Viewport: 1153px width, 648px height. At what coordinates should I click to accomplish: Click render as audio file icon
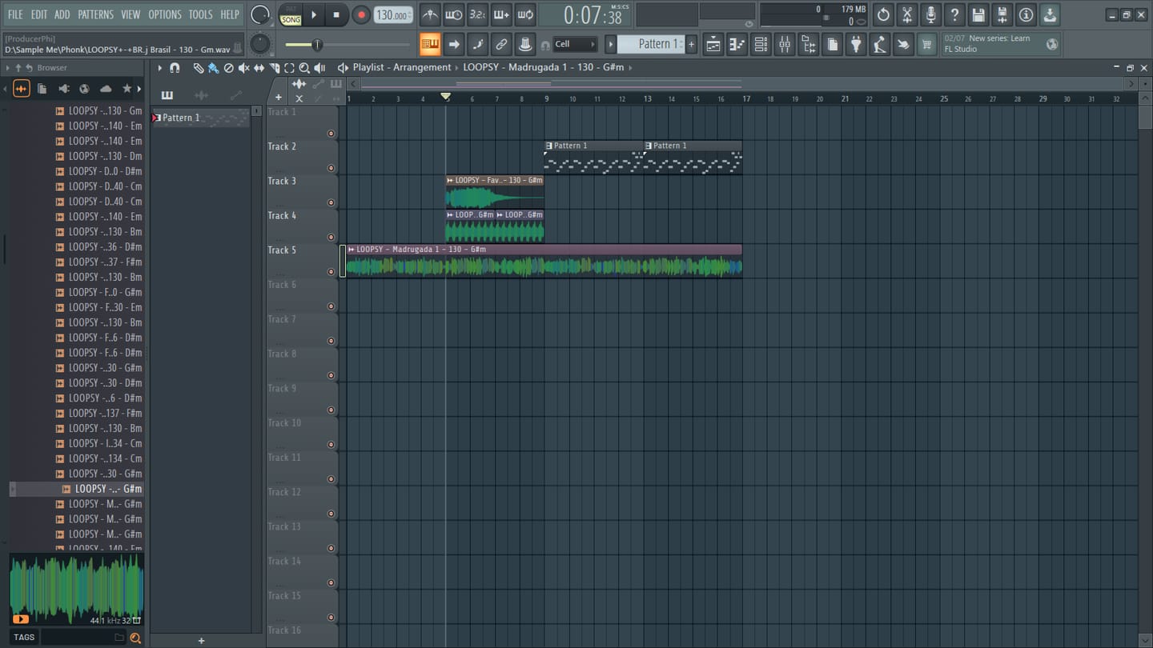(1002, 14)
